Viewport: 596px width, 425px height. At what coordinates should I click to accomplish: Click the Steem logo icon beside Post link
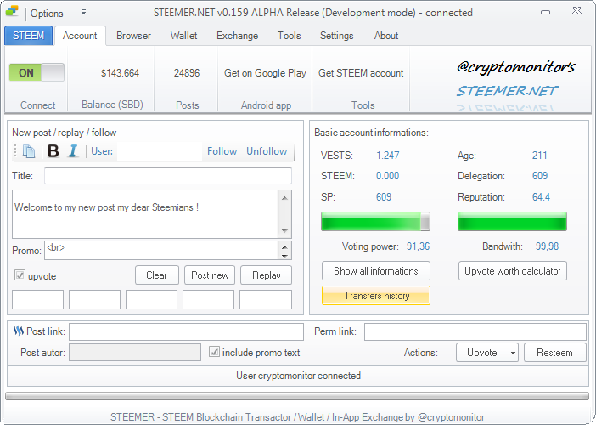(x=19, y=331)
